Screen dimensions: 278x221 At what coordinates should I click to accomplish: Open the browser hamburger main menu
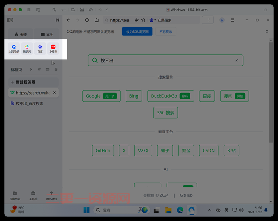point(232,20)
